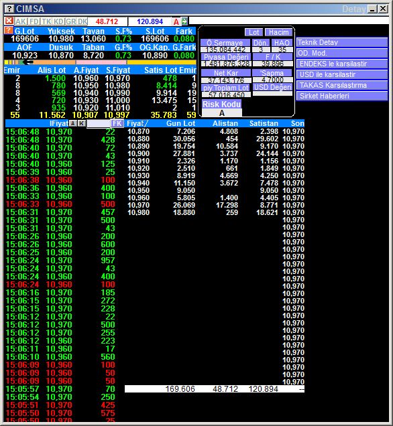Click ENDEKS le karsilastir button

point(342,64)
